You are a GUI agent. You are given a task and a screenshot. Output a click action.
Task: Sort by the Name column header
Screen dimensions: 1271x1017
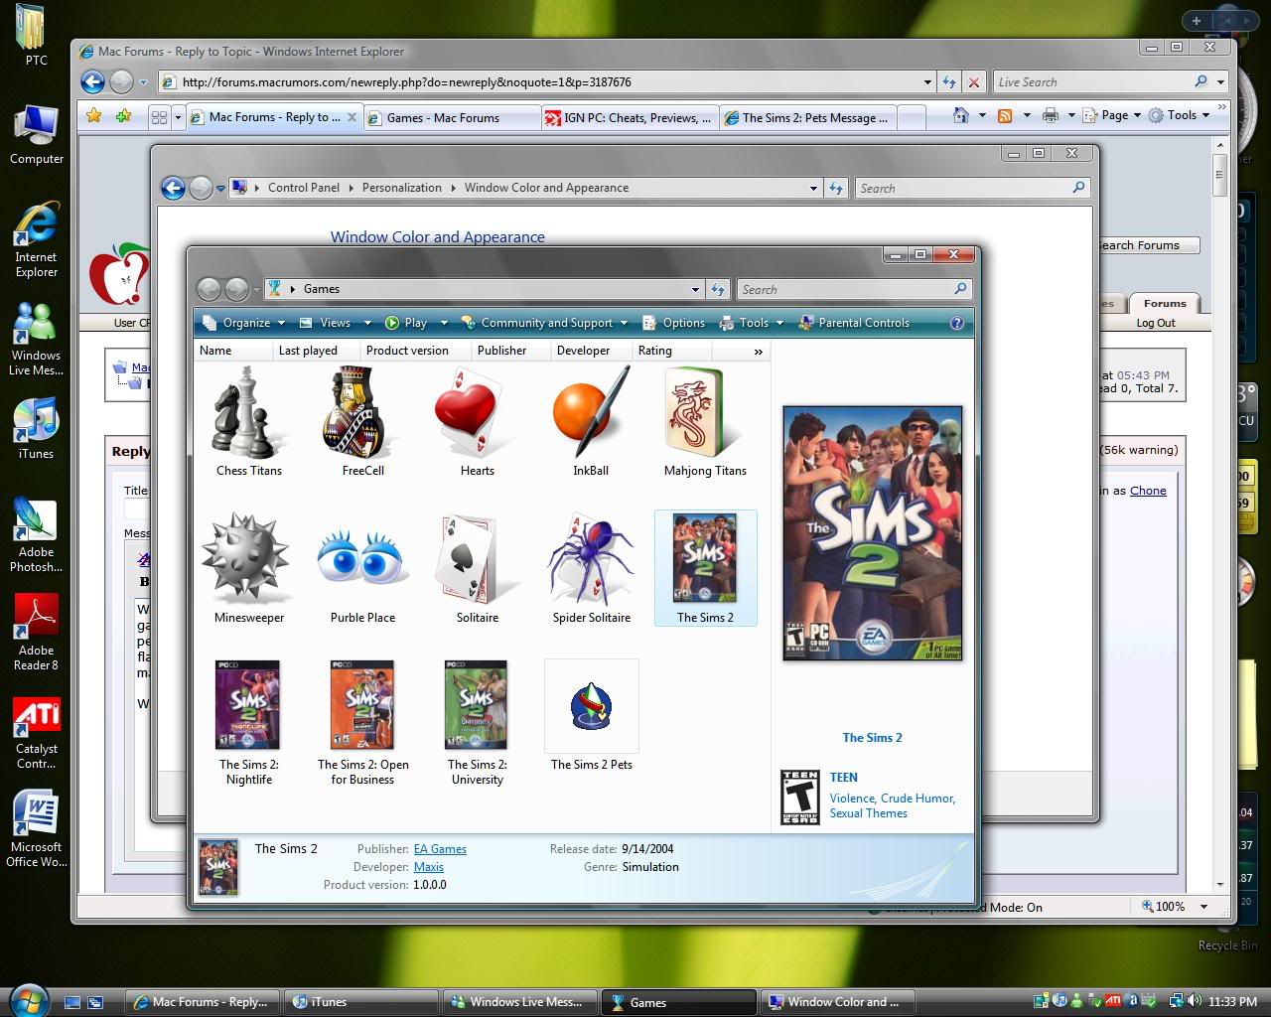click(x=233, y=351)
